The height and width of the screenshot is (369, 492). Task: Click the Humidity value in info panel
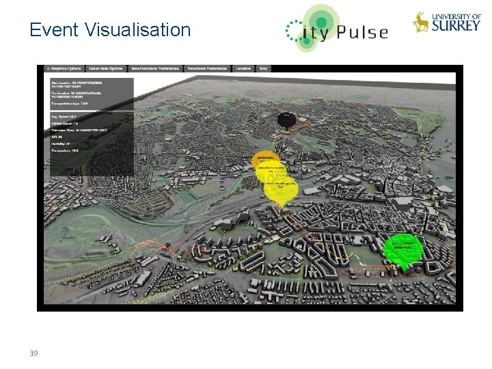pyautogui.click(x=60, y=143)
